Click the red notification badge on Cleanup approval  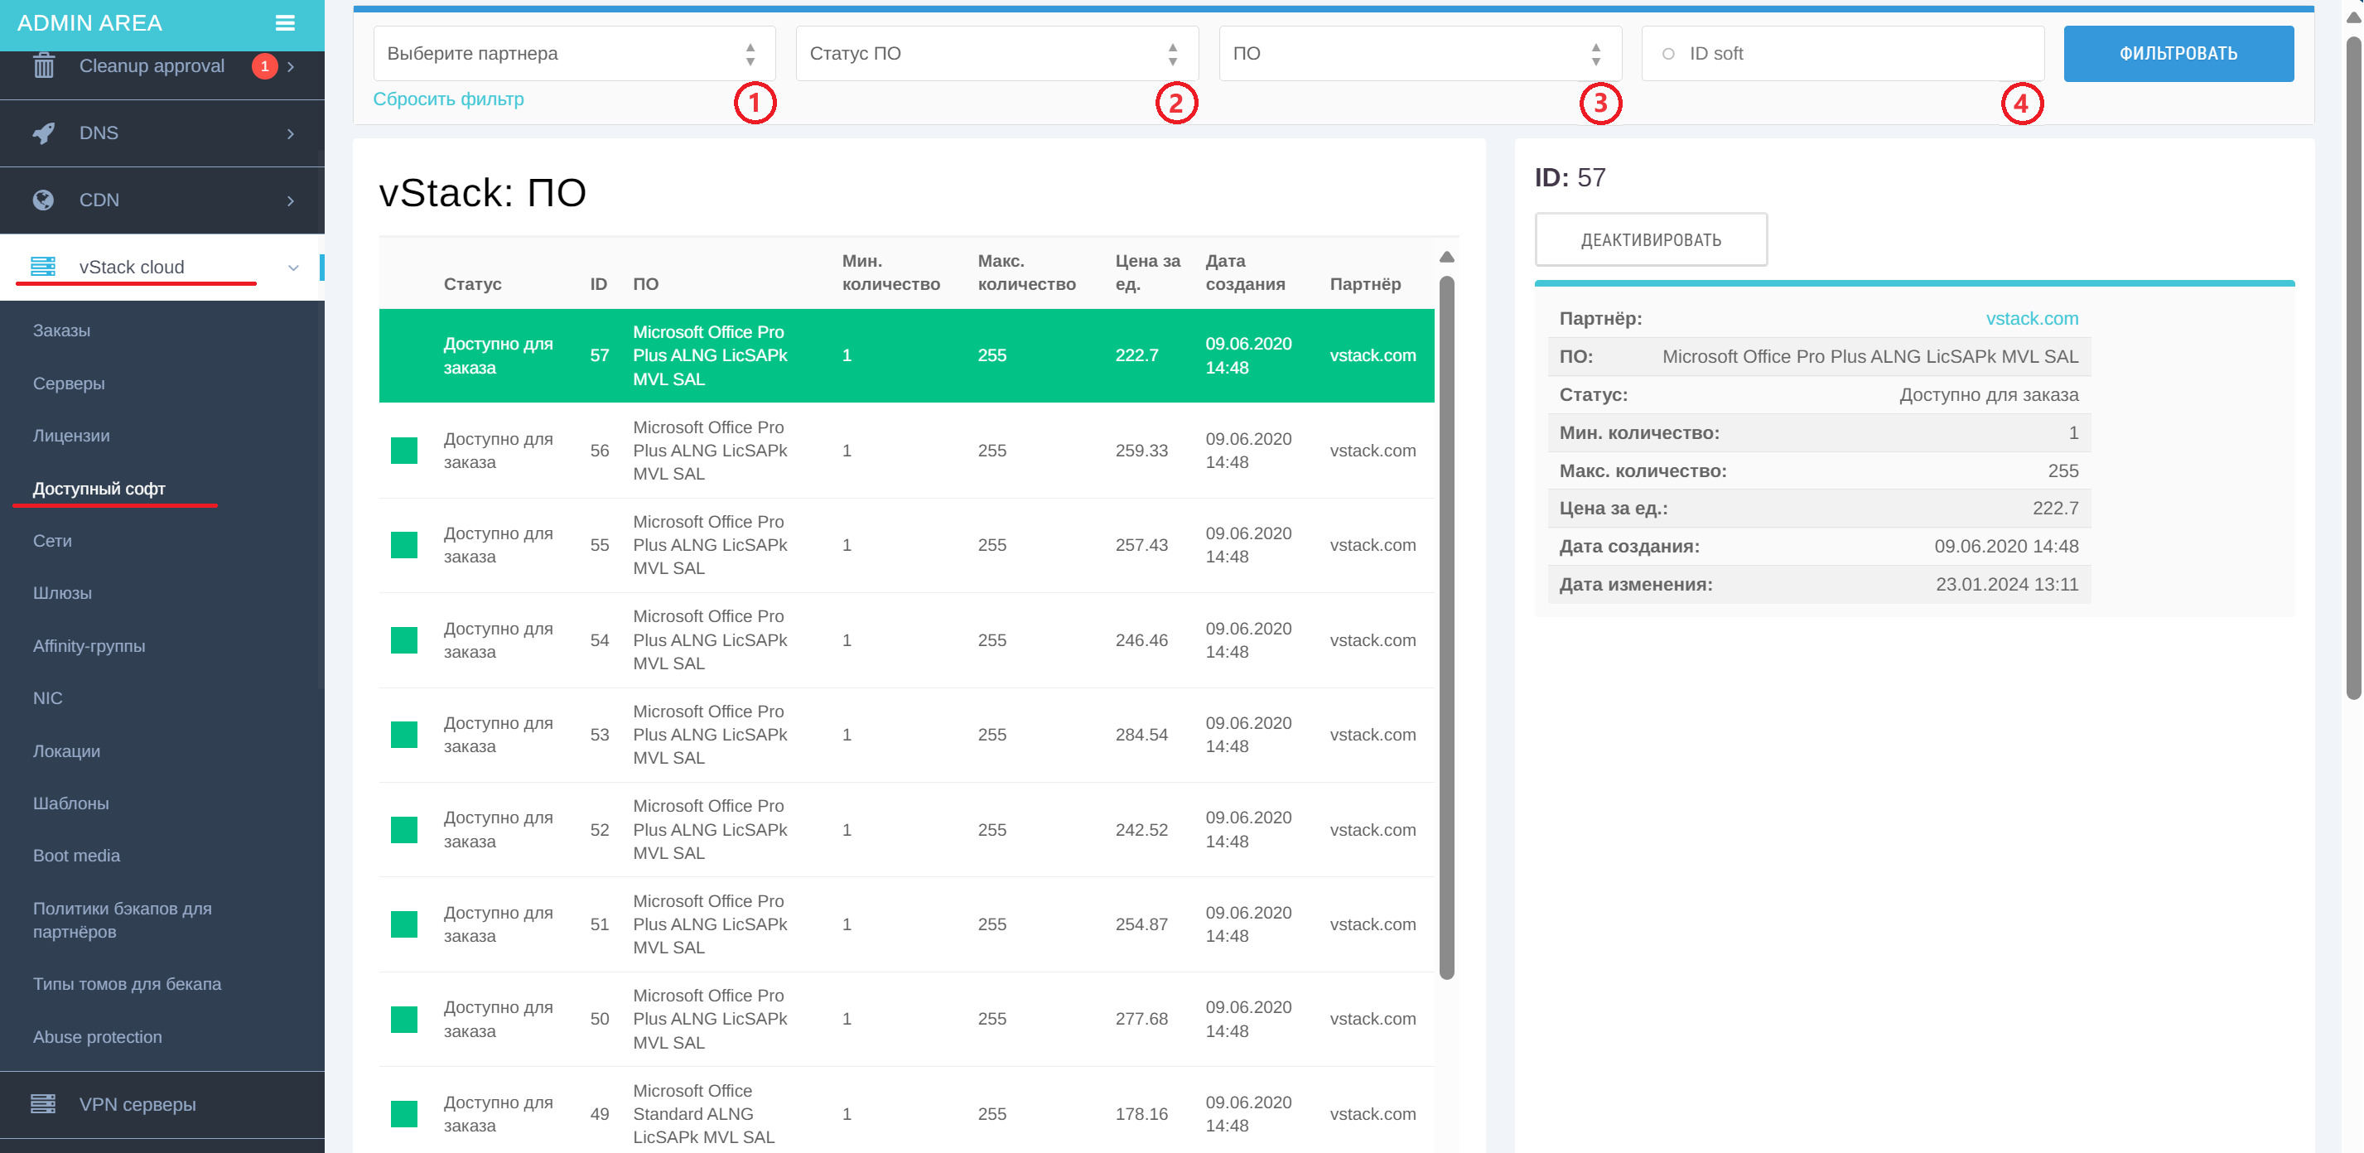tap(264, 66)
